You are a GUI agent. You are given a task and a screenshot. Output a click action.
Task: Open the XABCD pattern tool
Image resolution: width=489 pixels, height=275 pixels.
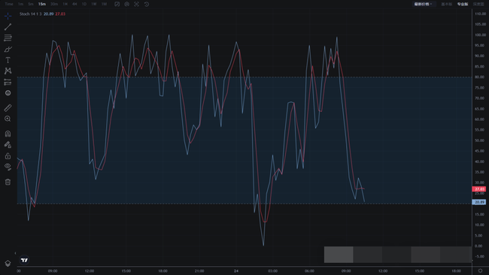coord(8,71)
